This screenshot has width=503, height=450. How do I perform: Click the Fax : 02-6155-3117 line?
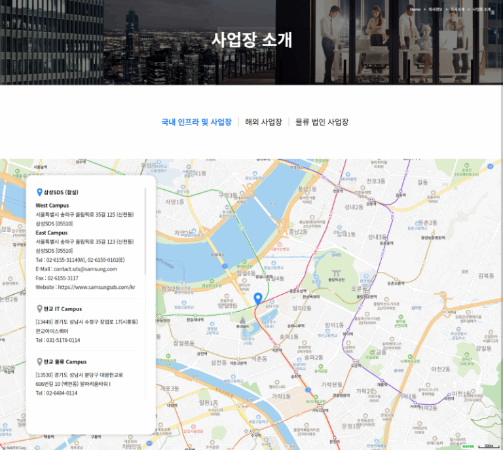click(57, 278)
